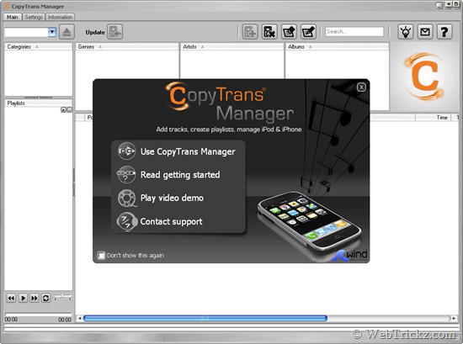The width and height of the screenshot is (463, 344).
Task: Click the add tracks toolbar icon
Action: point(250,32)
